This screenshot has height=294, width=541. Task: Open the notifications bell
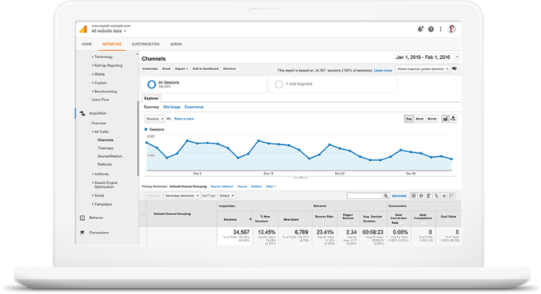420,29
